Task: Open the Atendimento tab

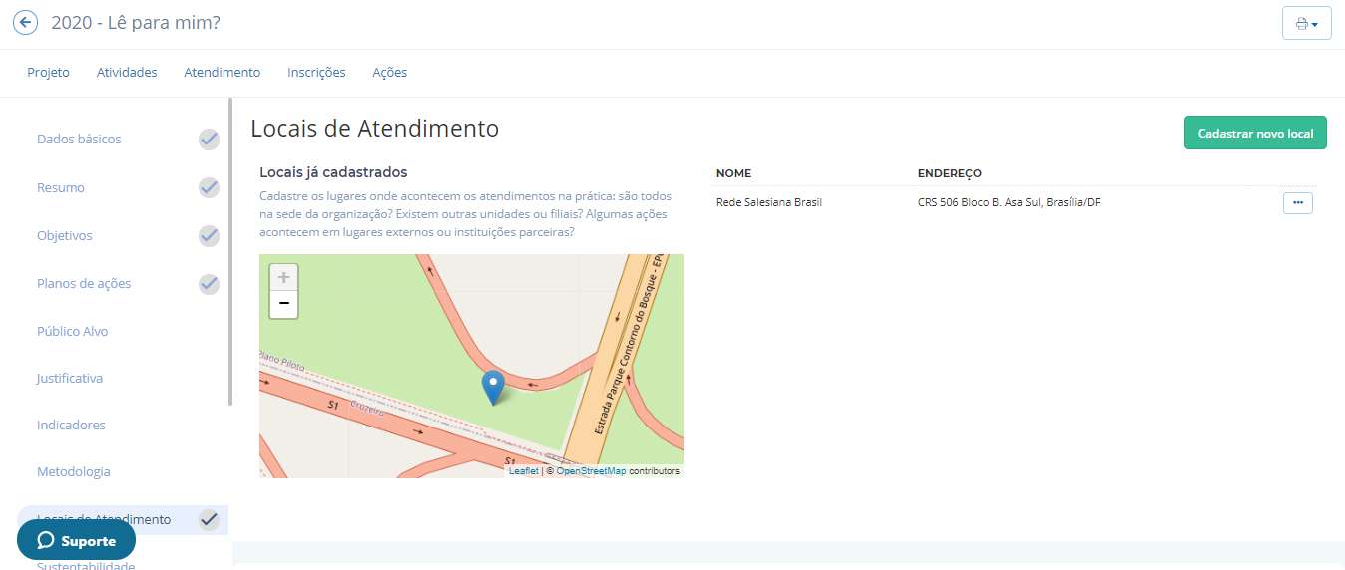Action: [x=222, y=73]
